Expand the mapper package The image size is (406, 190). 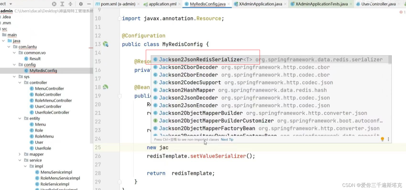coord(20,154)
